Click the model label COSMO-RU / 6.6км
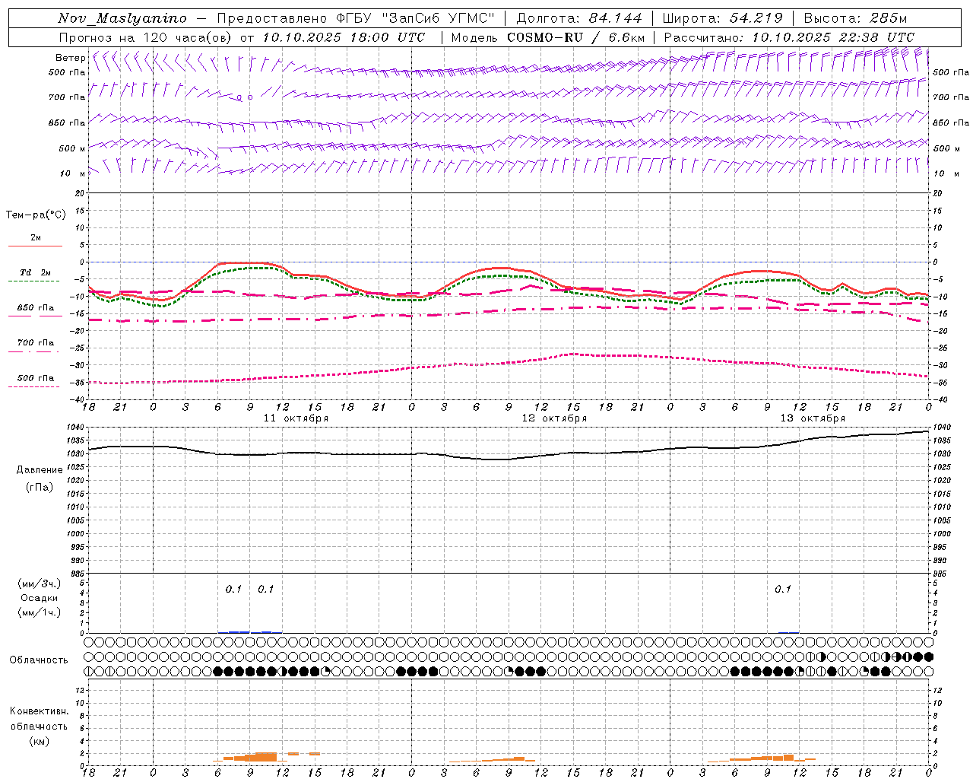Viewport: 973px width, 779px height. [x=576, y=37]
